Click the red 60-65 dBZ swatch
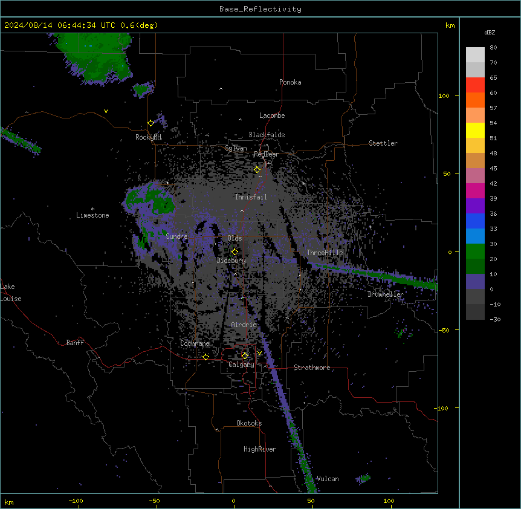The image size is (521, 509). (475, 85)
